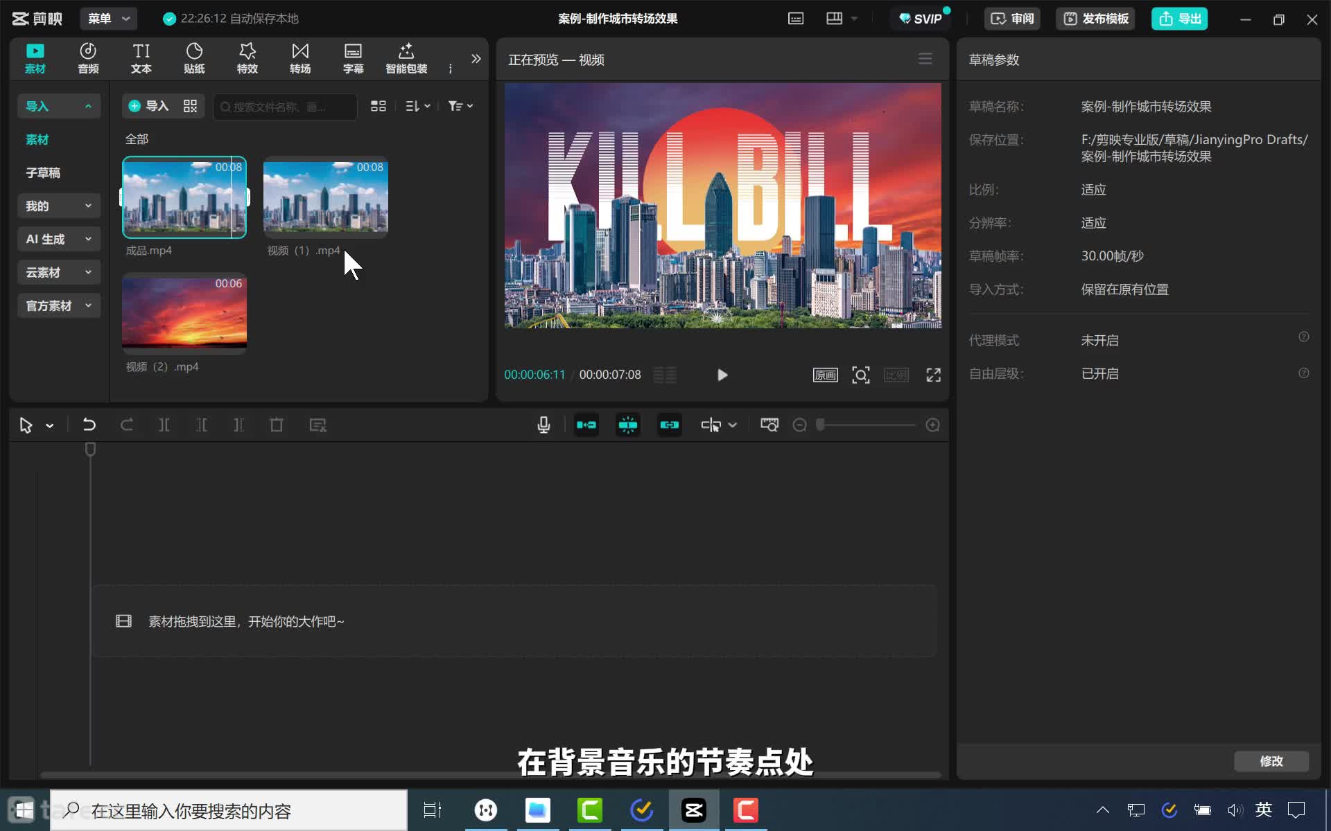The width and height of the screenshot is (1331, 831).
Task: Open the media filter dropdown
Action: (460, 106)
